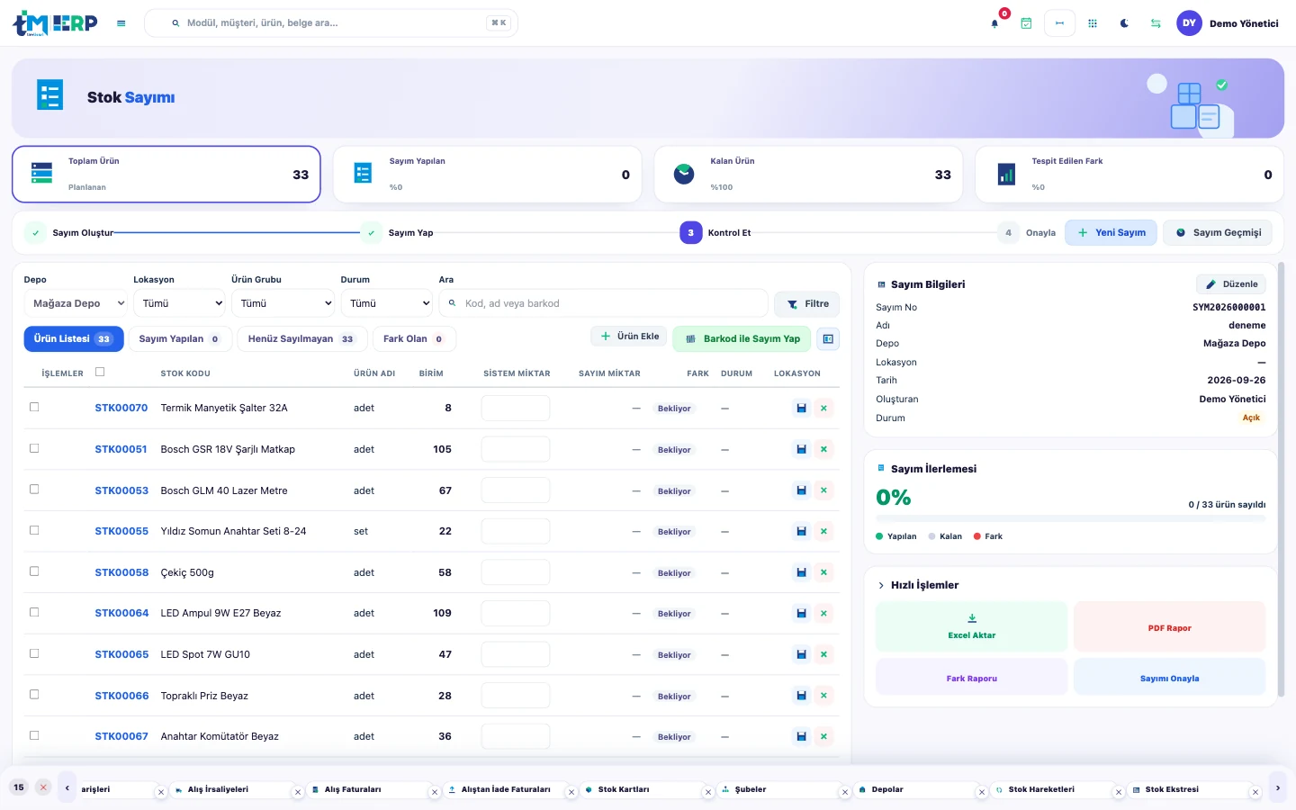The width and height of the screenshot is (1296, 810).
Task: Click the swap arrows icon in top bar
Action: coord(1156,23)
